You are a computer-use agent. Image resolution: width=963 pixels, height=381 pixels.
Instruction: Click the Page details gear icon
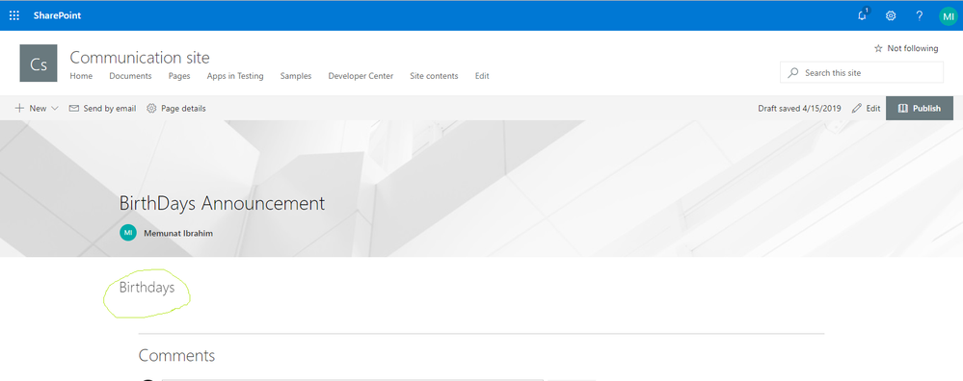[151, 108]
